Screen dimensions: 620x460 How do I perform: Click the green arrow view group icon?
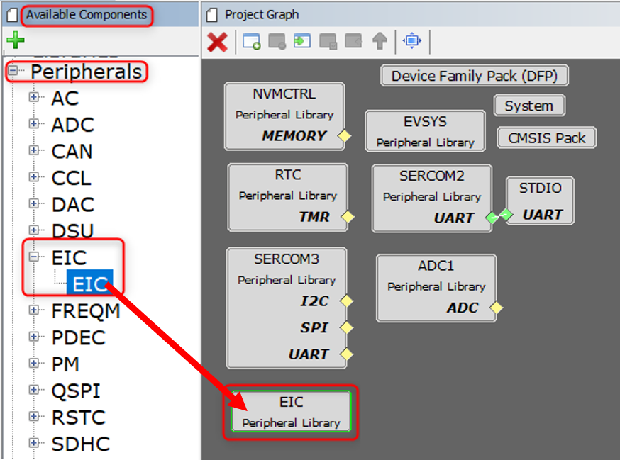(x=303, y=42)
